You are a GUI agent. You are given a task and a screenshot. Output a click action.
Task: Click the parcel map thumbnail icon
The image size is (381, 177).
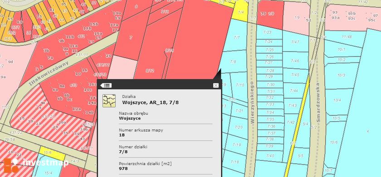[x=109, y=100]
